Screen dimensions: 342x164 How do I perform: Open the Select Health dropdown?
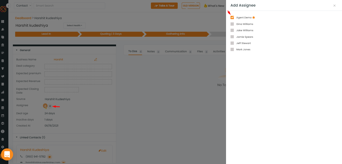(x=75, y=25)
